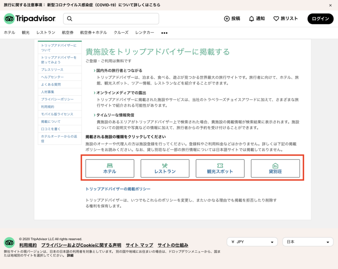Click 通知 label in header
This screenshot has height=269, width=338.
(260, 19)
